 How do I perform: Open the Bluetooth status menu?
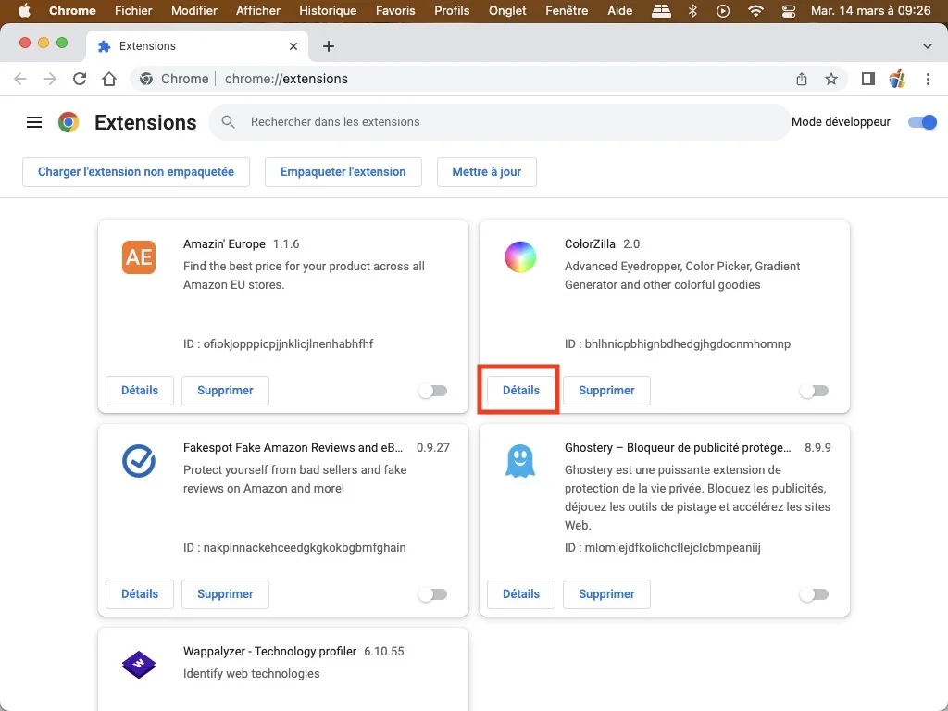coord(692,10)
